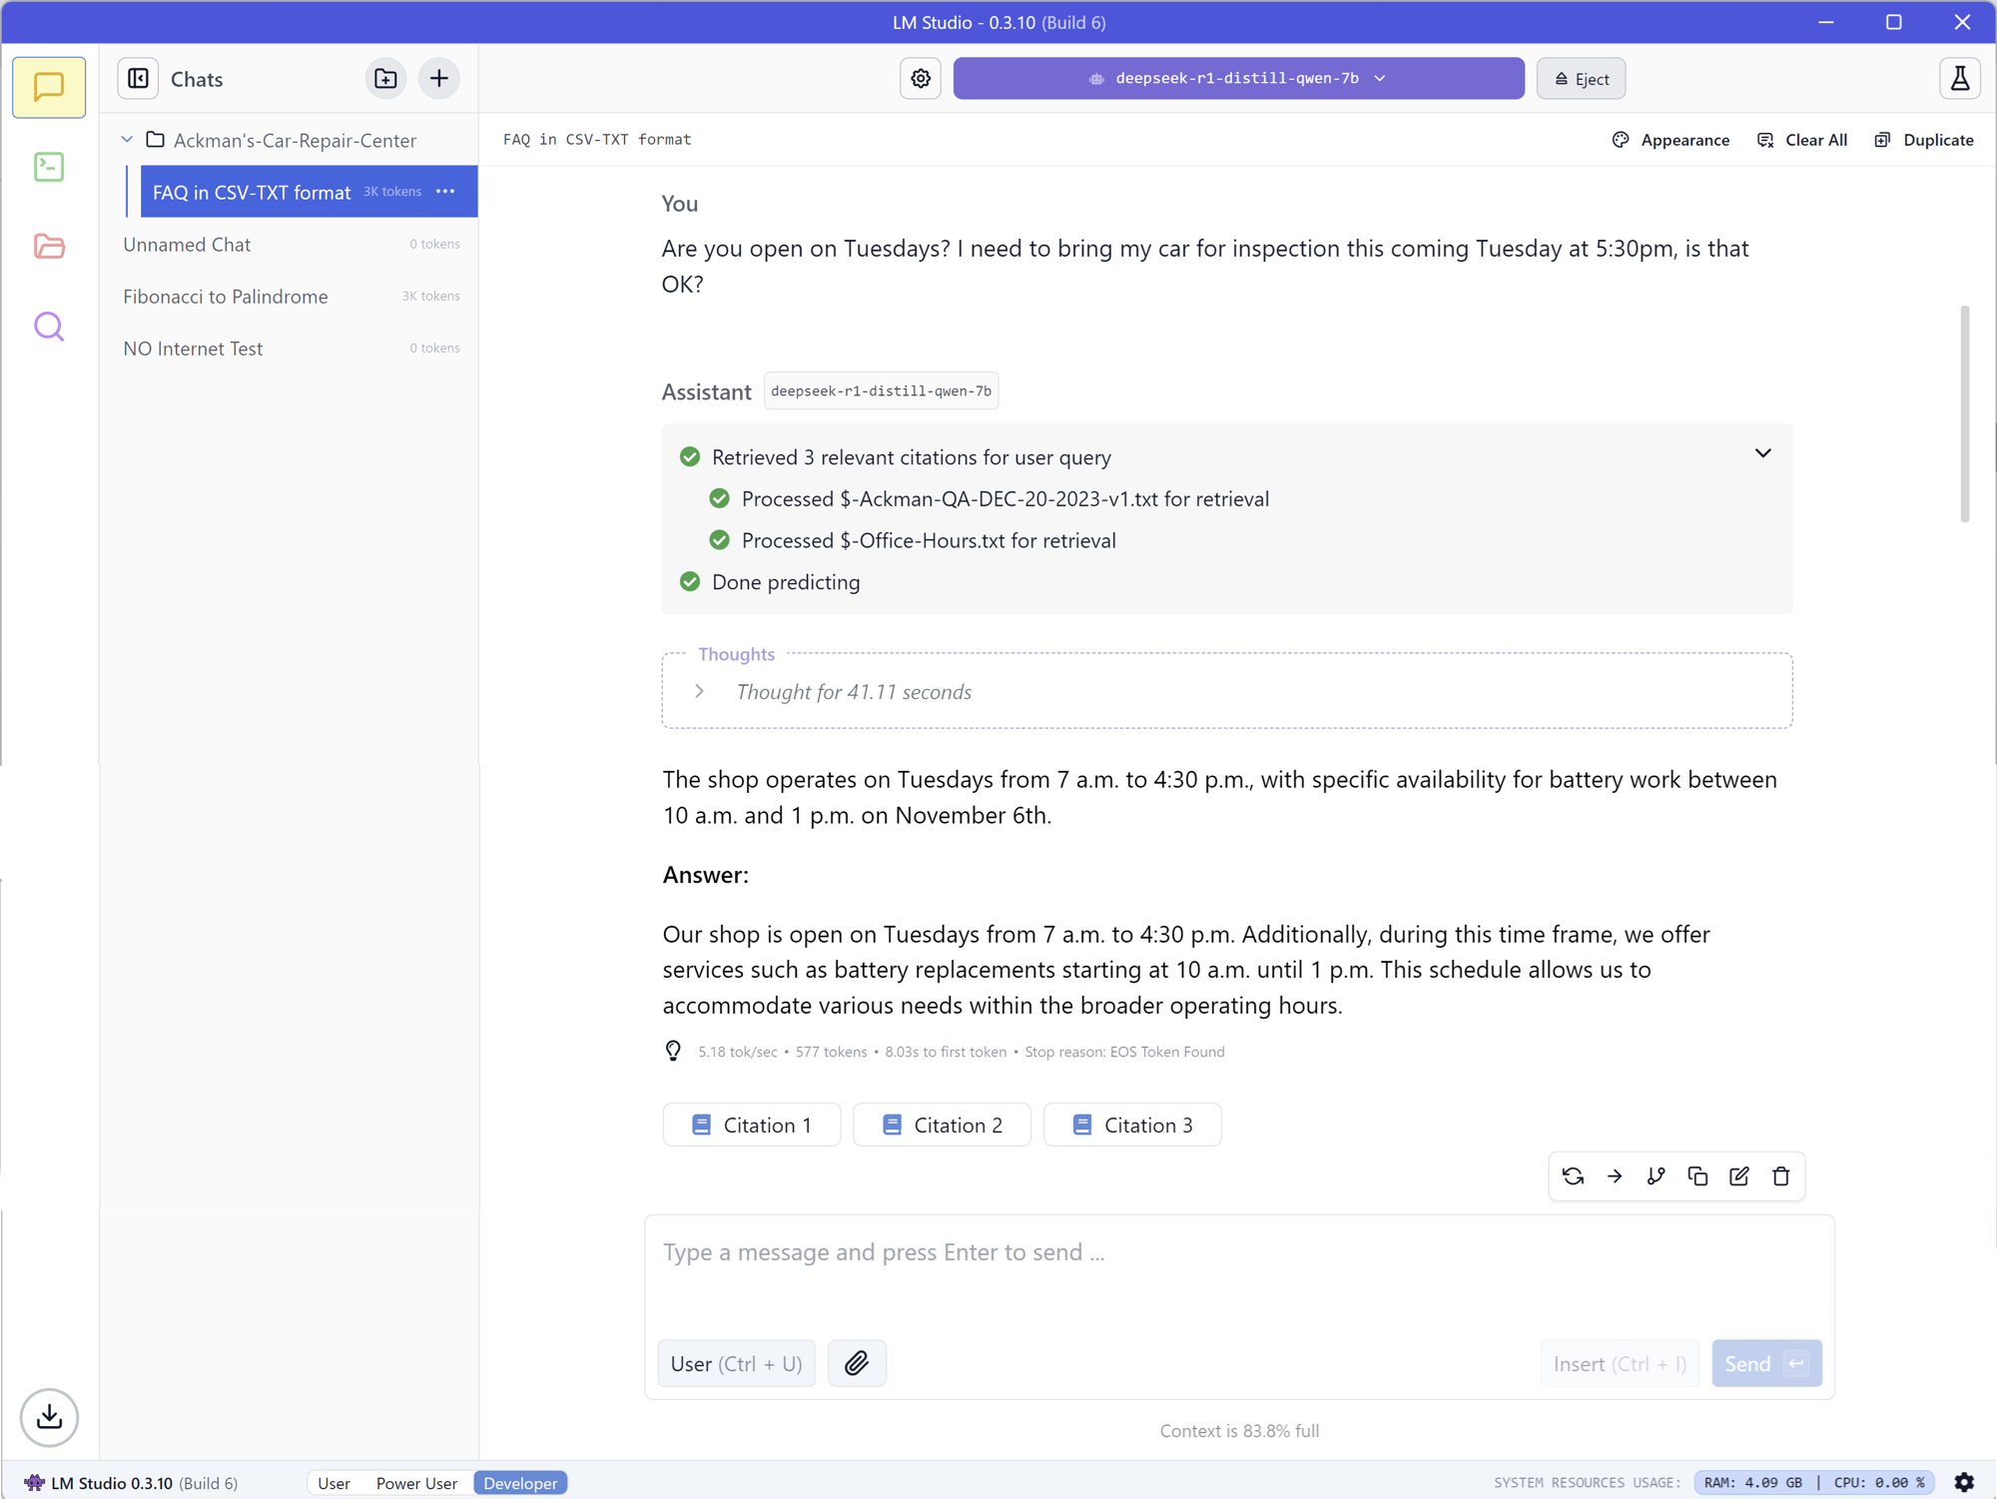Click 'Context is 83.8% full' text

(1239, 1430)
